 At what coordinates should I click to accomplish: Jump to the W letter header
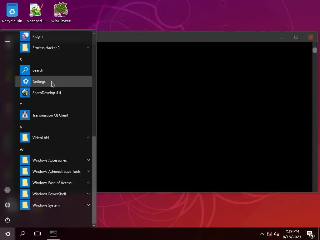point(22,150)
